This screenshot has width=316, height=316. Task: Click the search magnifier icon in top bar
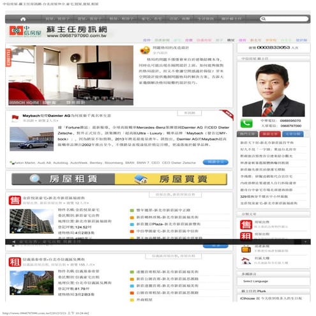pyautogui.click(x=264, y=19)
